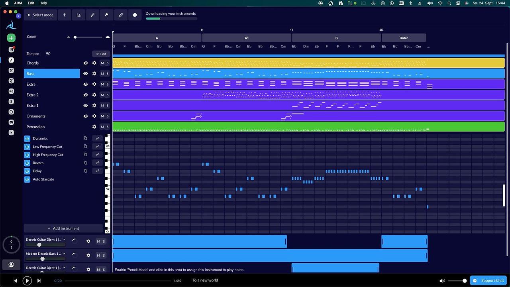Open the Help menu in menu bar
The height and width of the screenshot is (287, 510).
point(43,3)
